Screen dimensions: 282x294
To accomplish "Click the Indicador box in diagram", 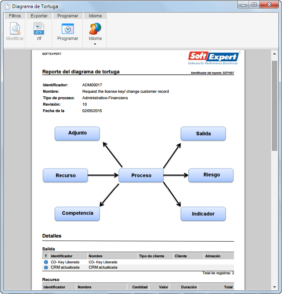I will tap(203, 214).
